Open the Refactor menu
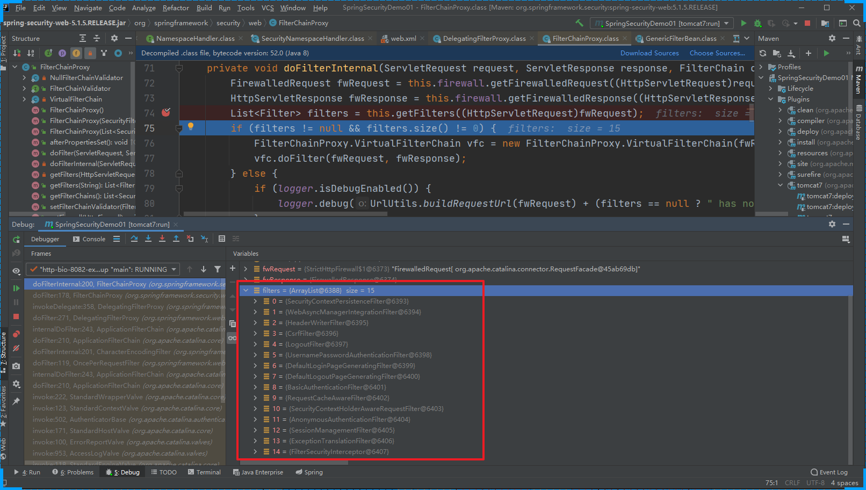This screenshot has width=866, height=490. coord(176,8)
